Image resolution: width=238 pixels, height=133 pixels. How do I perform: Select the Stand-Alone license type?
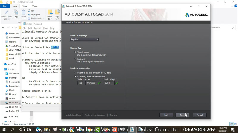(75, 52)
